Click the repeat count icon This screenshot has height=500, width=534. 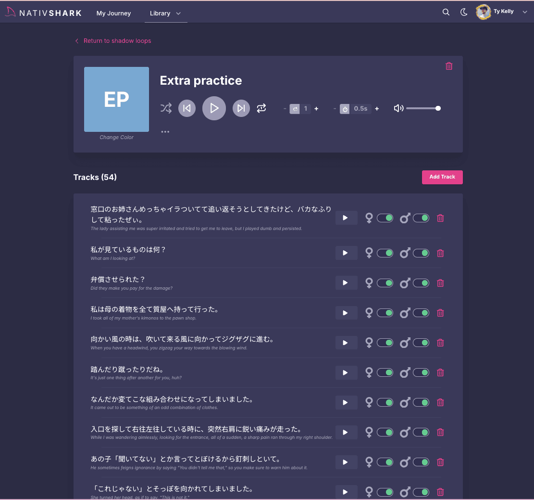point(295,109)
